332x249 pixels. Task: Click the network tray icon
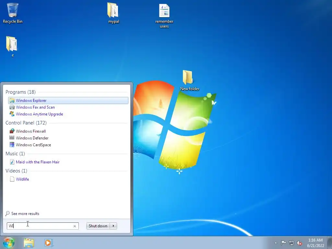(291, 243)
